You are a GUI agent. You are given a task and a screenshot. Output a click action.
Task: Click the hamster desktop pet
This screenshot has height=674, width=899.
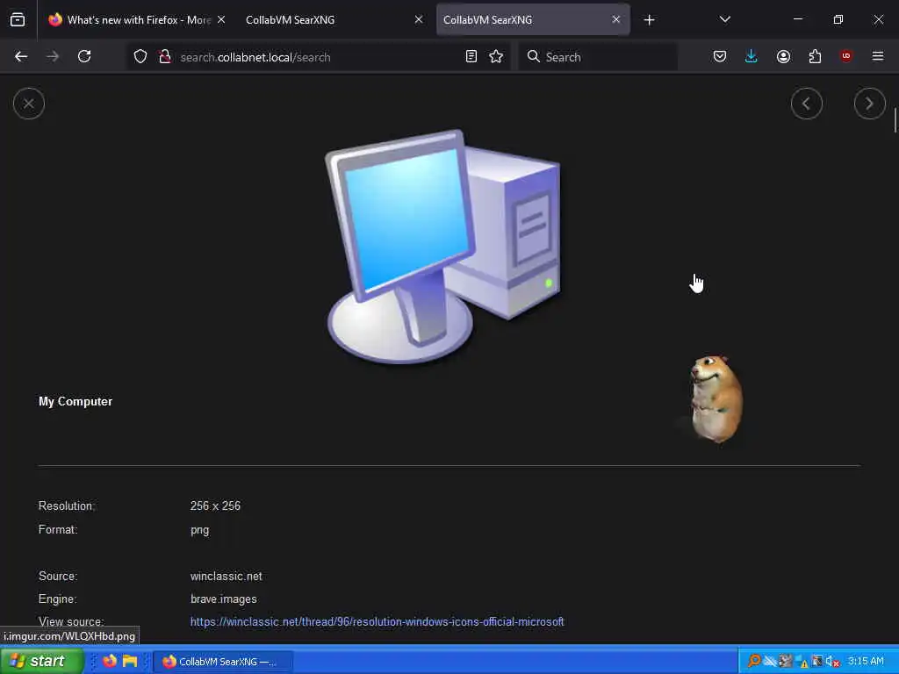pos(715,399)
